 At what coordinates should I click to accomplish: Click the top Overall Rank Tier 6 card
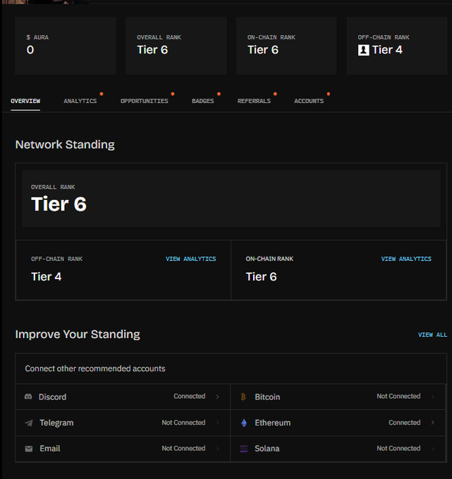(x=176, y=46)
